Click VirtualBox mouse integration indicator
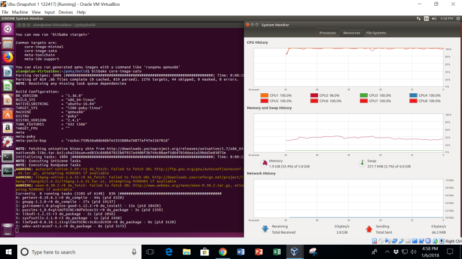 pyautogui.click(x=435, y=241)
